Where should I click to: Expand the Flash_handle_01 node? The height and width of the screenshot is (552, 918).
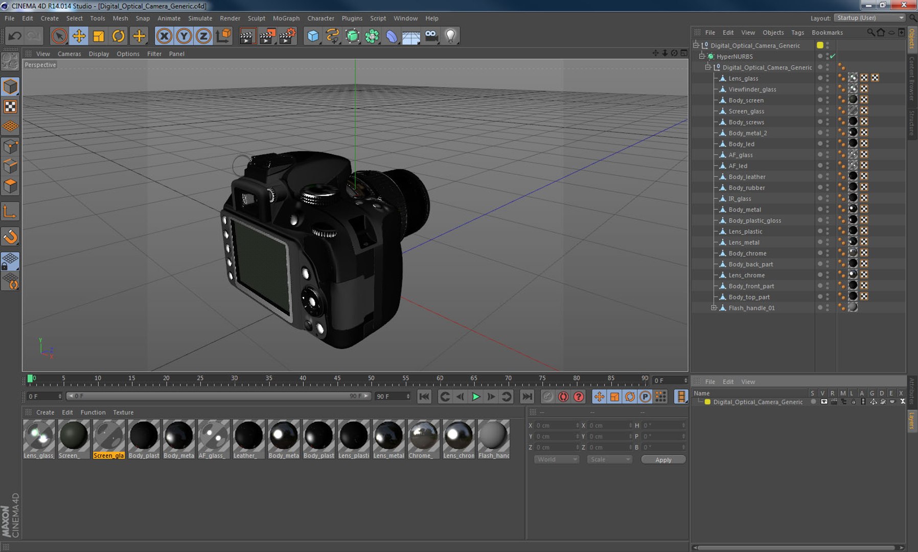[x=714, y=308]
